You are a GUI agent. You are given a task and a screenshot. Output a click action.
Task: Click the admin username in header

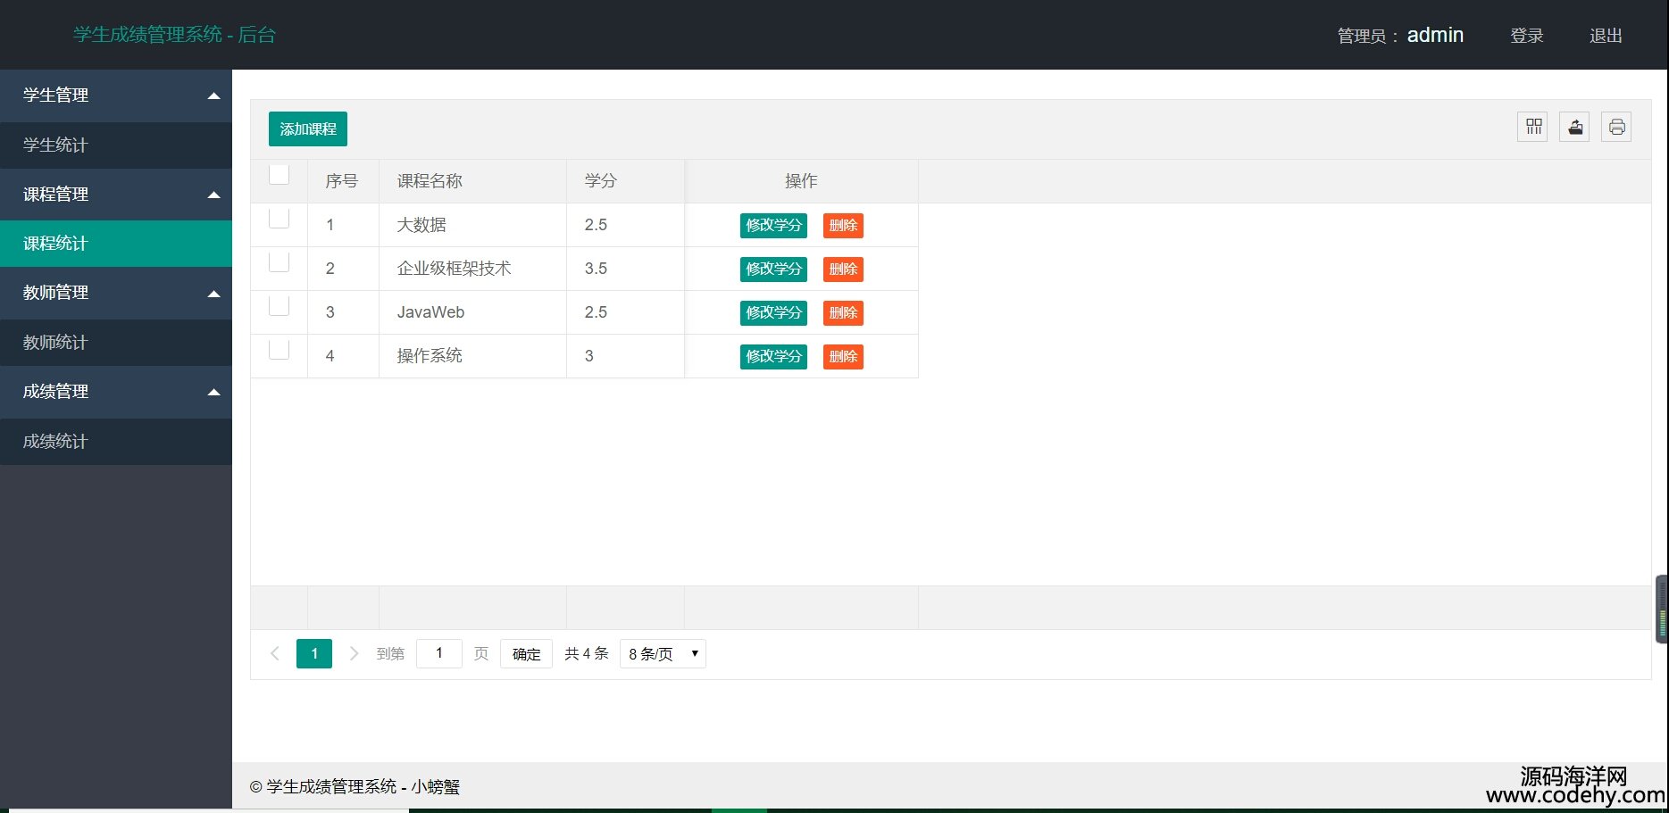(x=1435, y=35)
